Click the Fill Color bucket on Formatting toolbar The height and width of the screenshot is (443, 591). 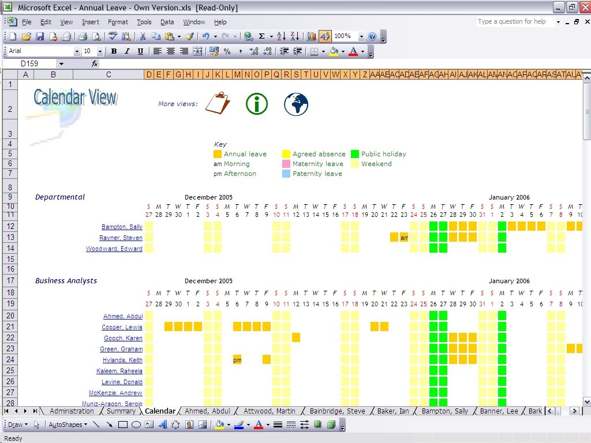(333, 51)
